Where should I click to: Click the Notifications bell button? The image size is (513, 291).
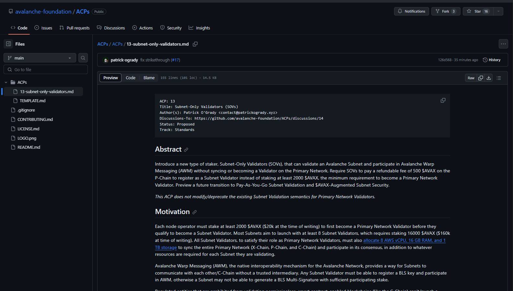pyautogui.click(x=411, y=11)
